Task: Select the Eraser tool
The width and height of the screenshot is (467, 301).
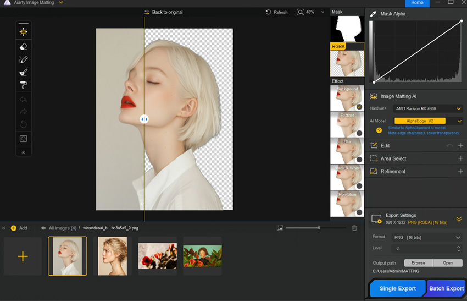Action: point(23,47)
